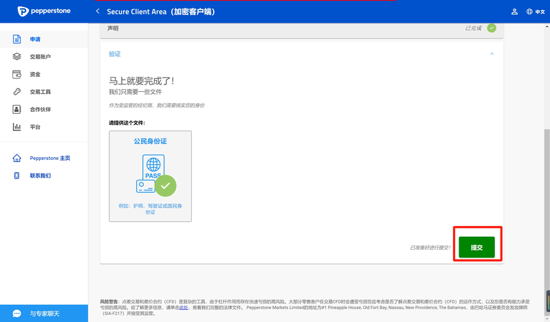Click the 平台 bar chart icon
The width and height of the screenshot is (550, 322).
16,127
